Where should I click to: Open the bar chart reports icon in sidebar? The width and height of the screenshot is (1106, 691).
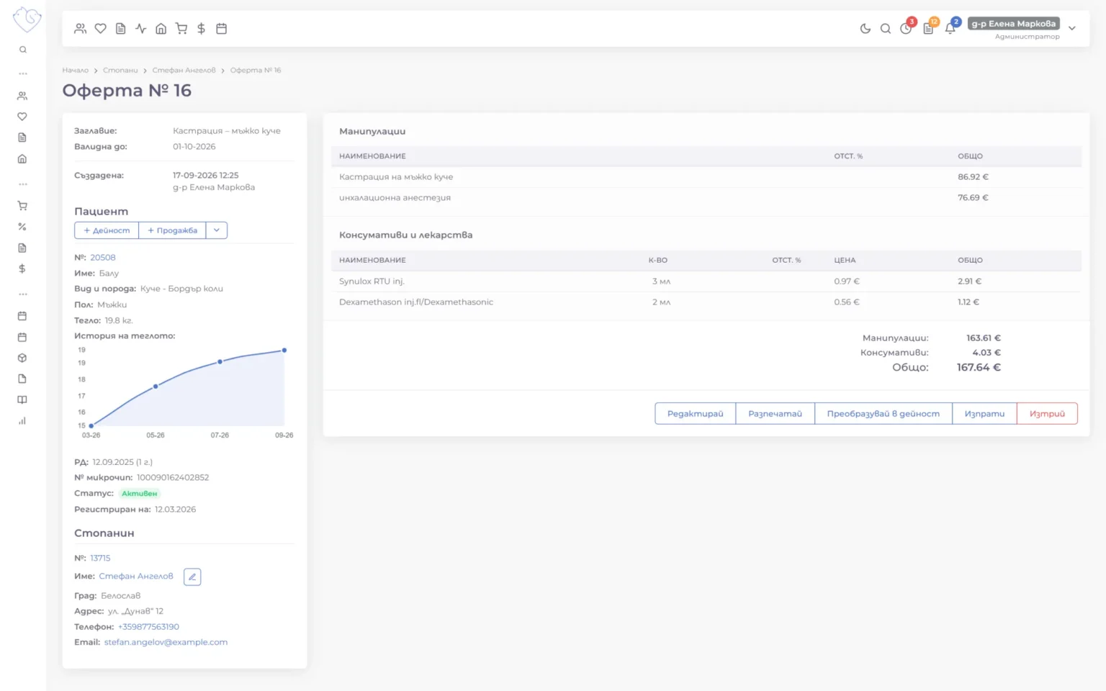(22, 421)
